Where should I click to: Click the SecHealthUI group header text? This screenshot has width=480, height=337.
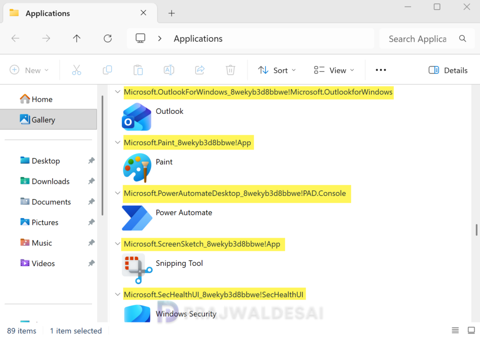213,294
